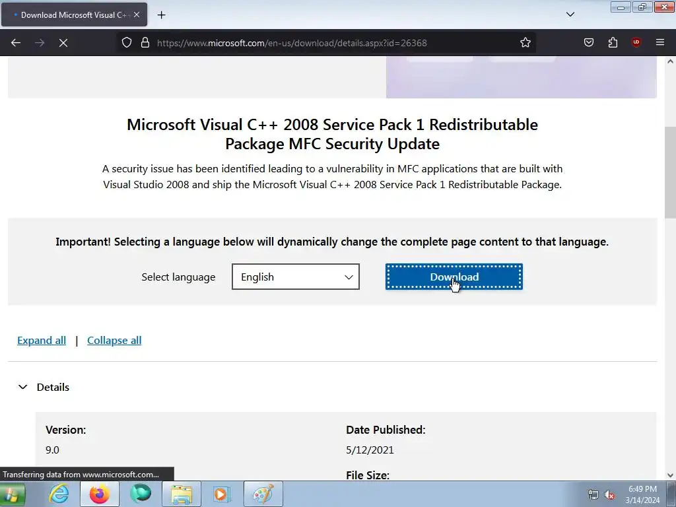Open the uBlock Origin extension icon
Image resolution: width=676 pixels, height=507 pixels.
(636, 43)
